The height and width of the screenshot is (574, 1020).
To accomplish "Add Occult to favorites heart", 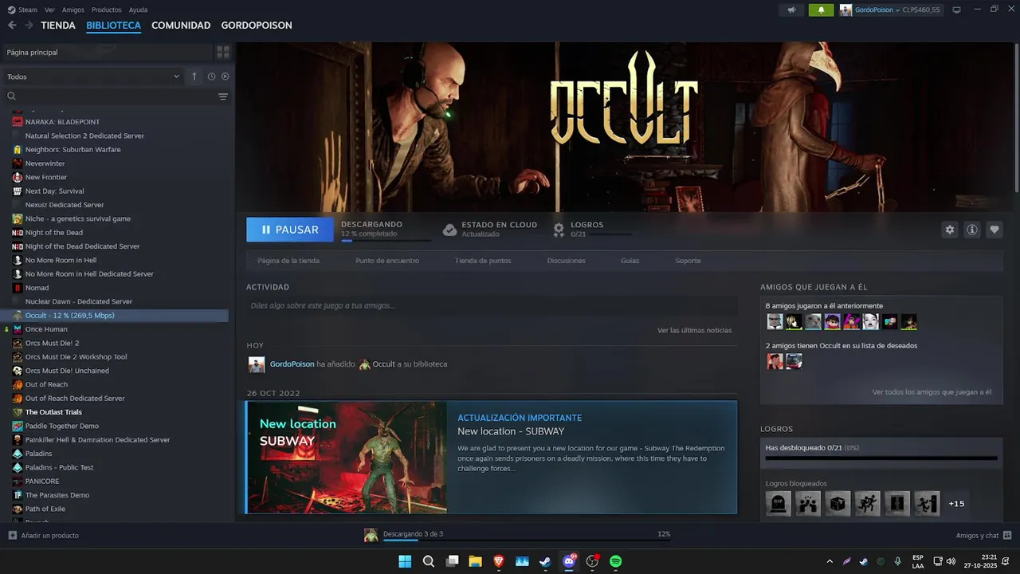I will click(994, 230).
